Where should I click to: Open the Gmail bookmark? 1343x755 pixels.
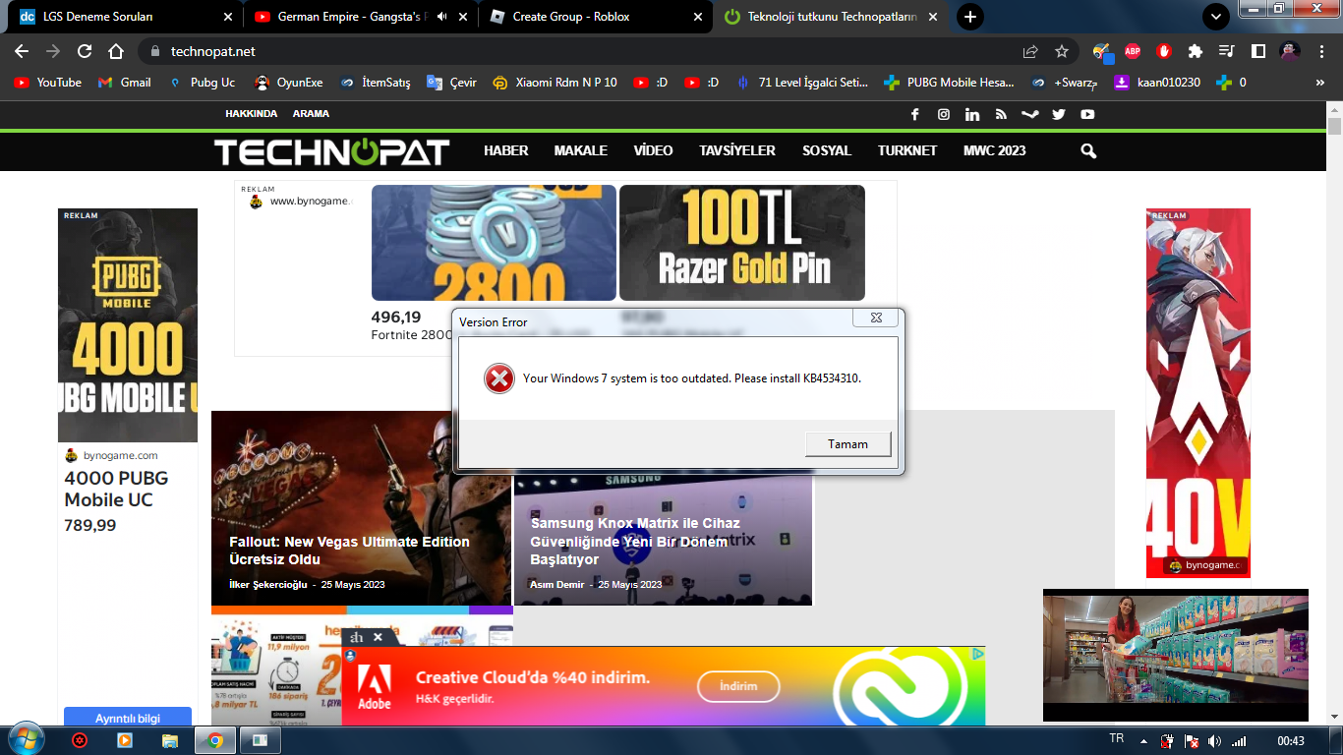click(x=125, y=83)
